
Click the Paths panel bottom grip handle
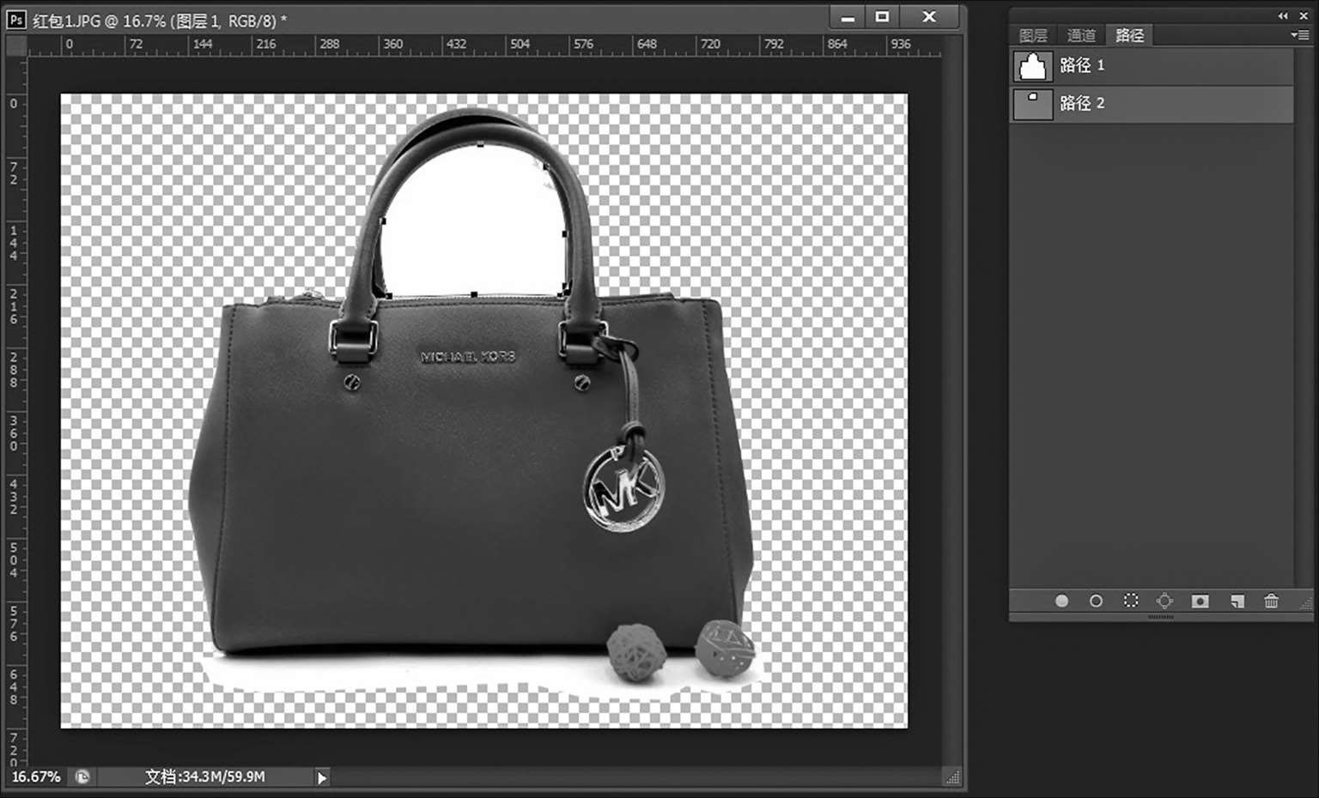click(1161, 617)
